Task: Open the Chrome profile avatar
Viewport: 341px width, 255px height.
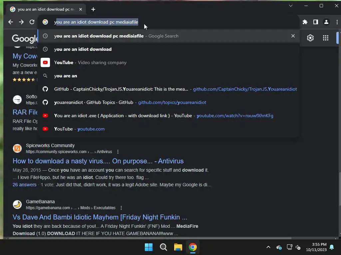Action: point(326,22)
